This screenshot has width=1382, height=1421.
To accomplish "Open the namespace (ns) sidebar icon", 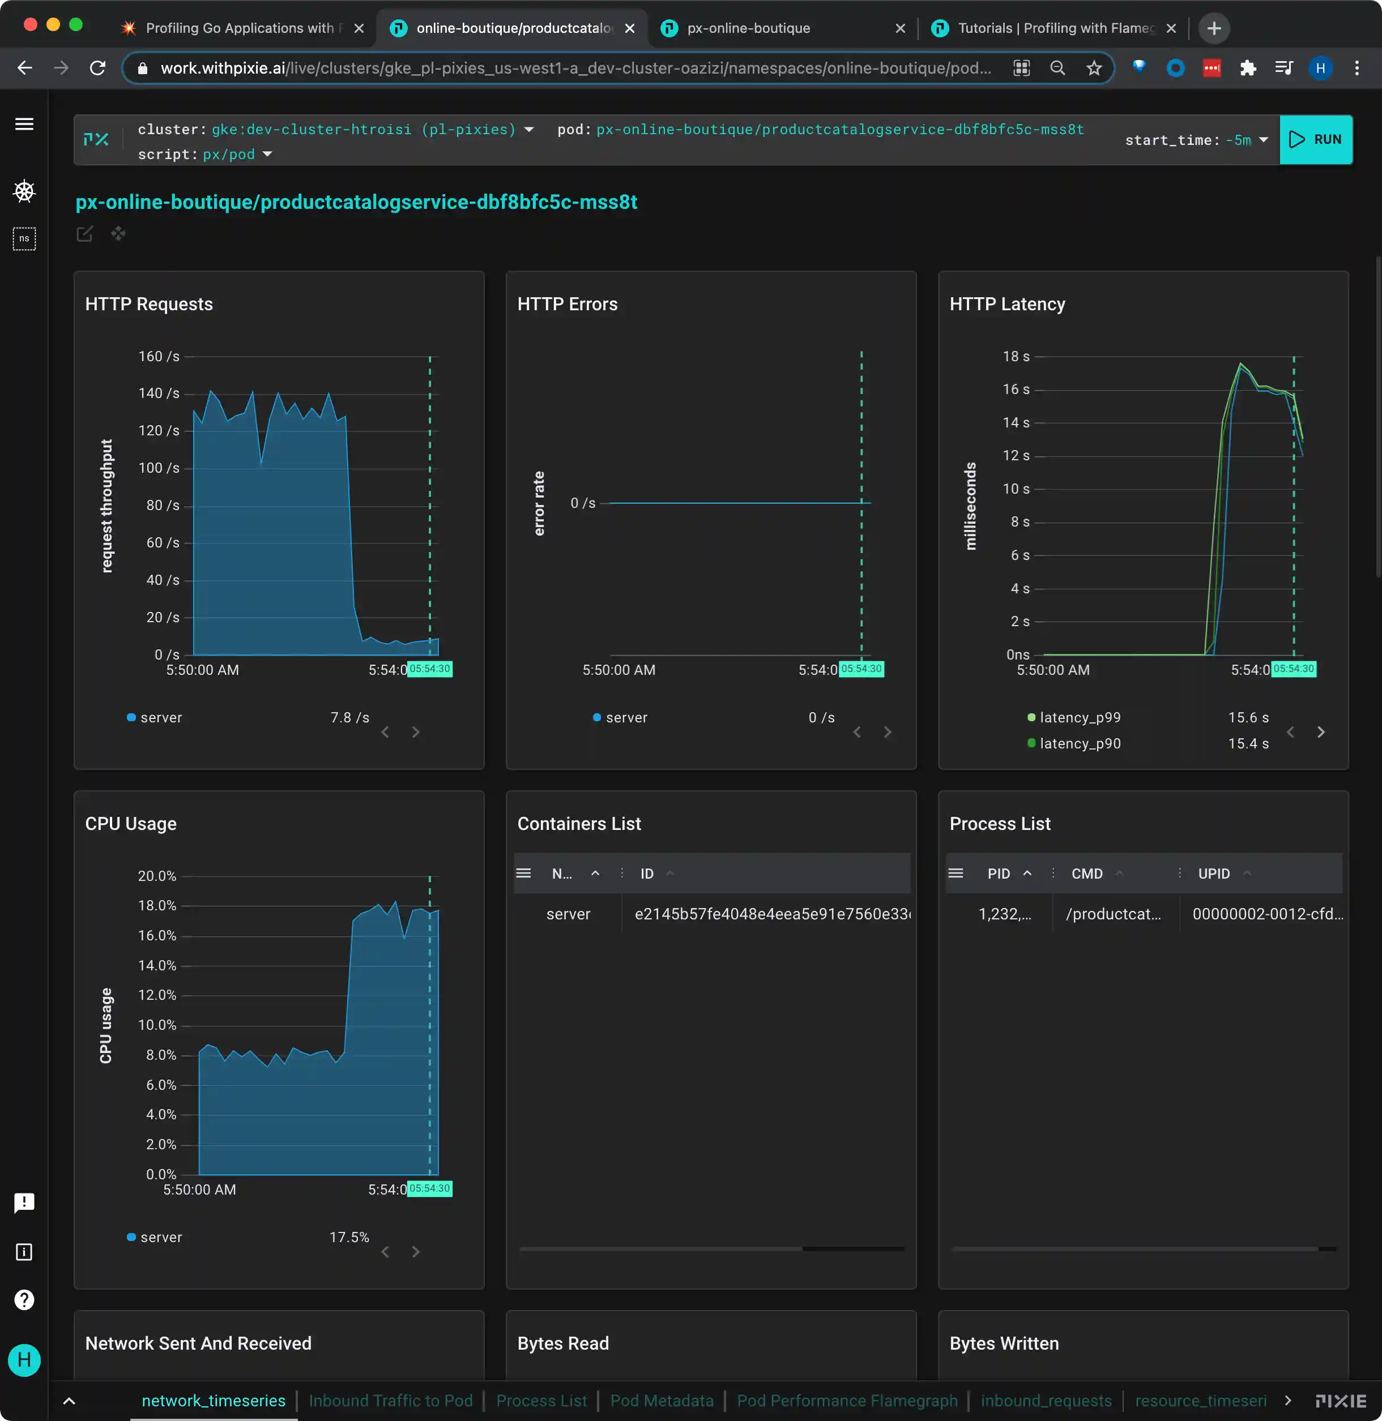I will [24, 239].
